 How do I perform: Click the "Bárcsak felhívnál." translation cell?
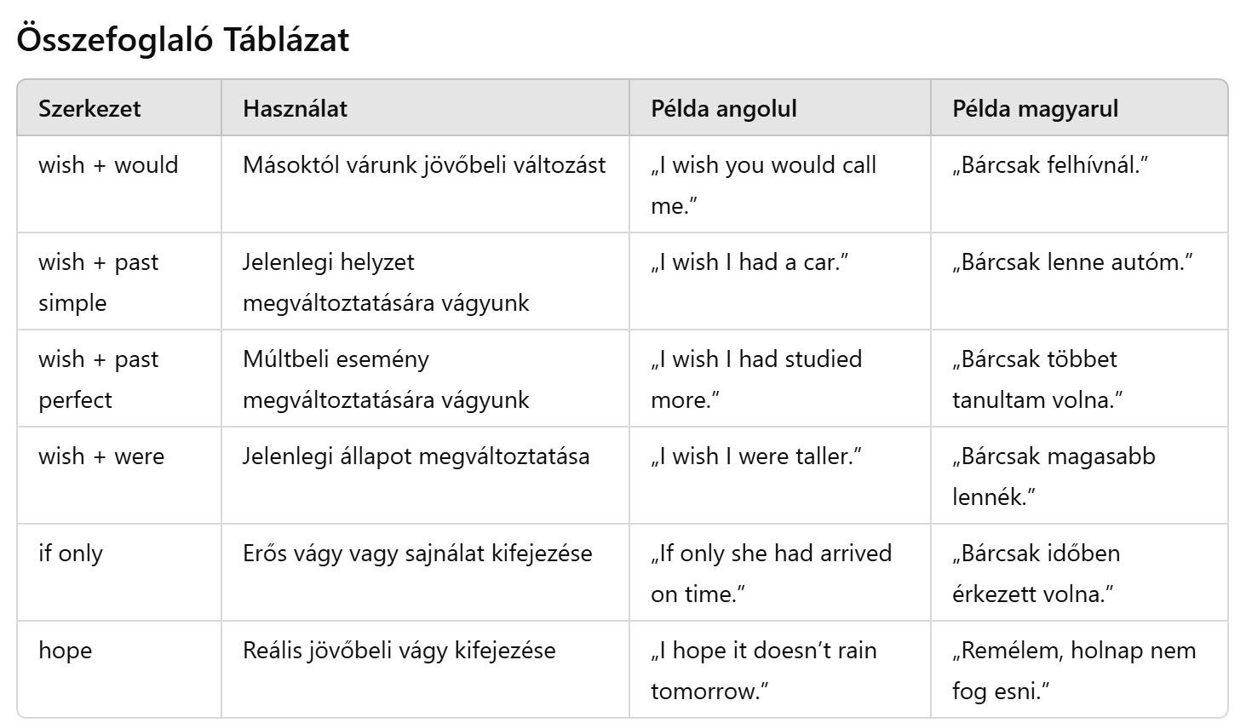click(x=1050, y=165)
